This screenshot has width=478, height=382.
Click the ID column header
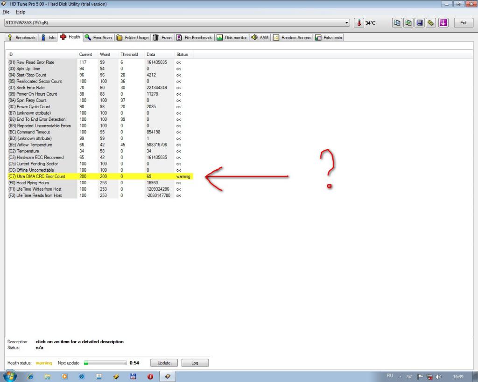tap(42, 54)
